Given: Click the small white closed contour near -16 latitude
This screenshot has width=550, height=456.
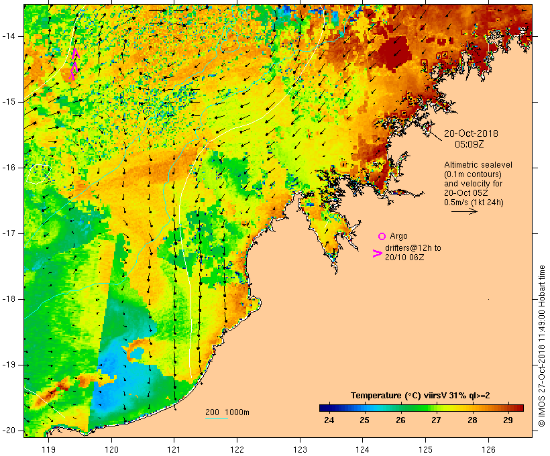Looking at the screenshot, I should (x=39, y=174).
